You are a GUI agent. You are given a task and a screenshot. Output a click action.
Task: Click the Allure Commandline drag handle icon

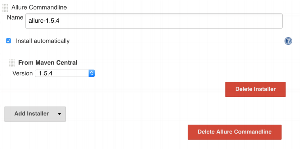pos(5,8)
